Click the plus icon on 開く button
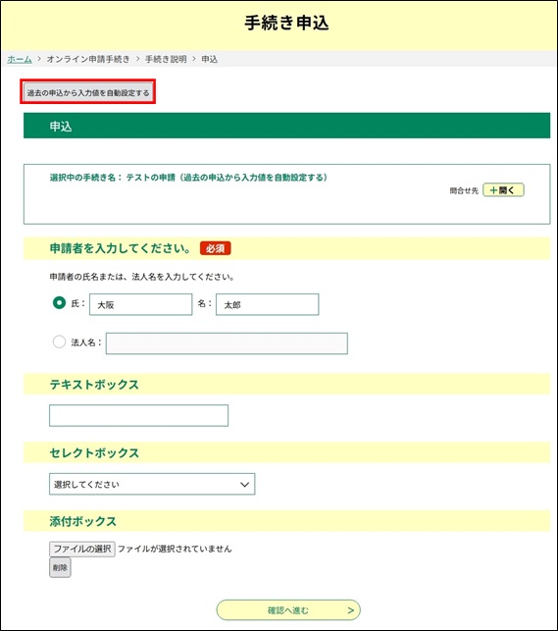 click(493, 190)
